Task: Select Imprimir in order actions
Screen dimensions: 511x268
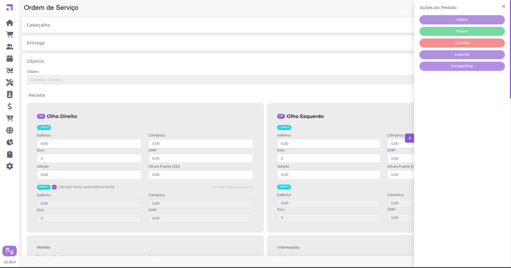Action: (x=462, y=54)
